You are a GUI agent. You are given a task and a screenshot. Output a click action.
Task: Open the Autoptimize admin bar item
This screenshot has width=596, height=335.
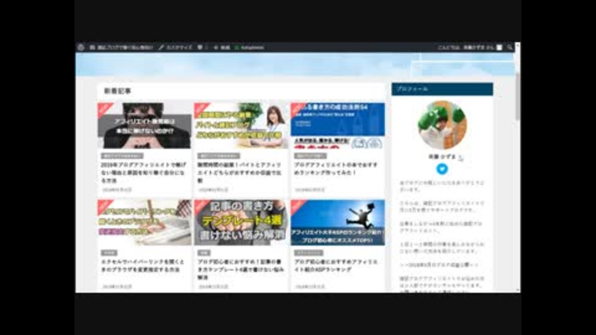tap(250, 48)
